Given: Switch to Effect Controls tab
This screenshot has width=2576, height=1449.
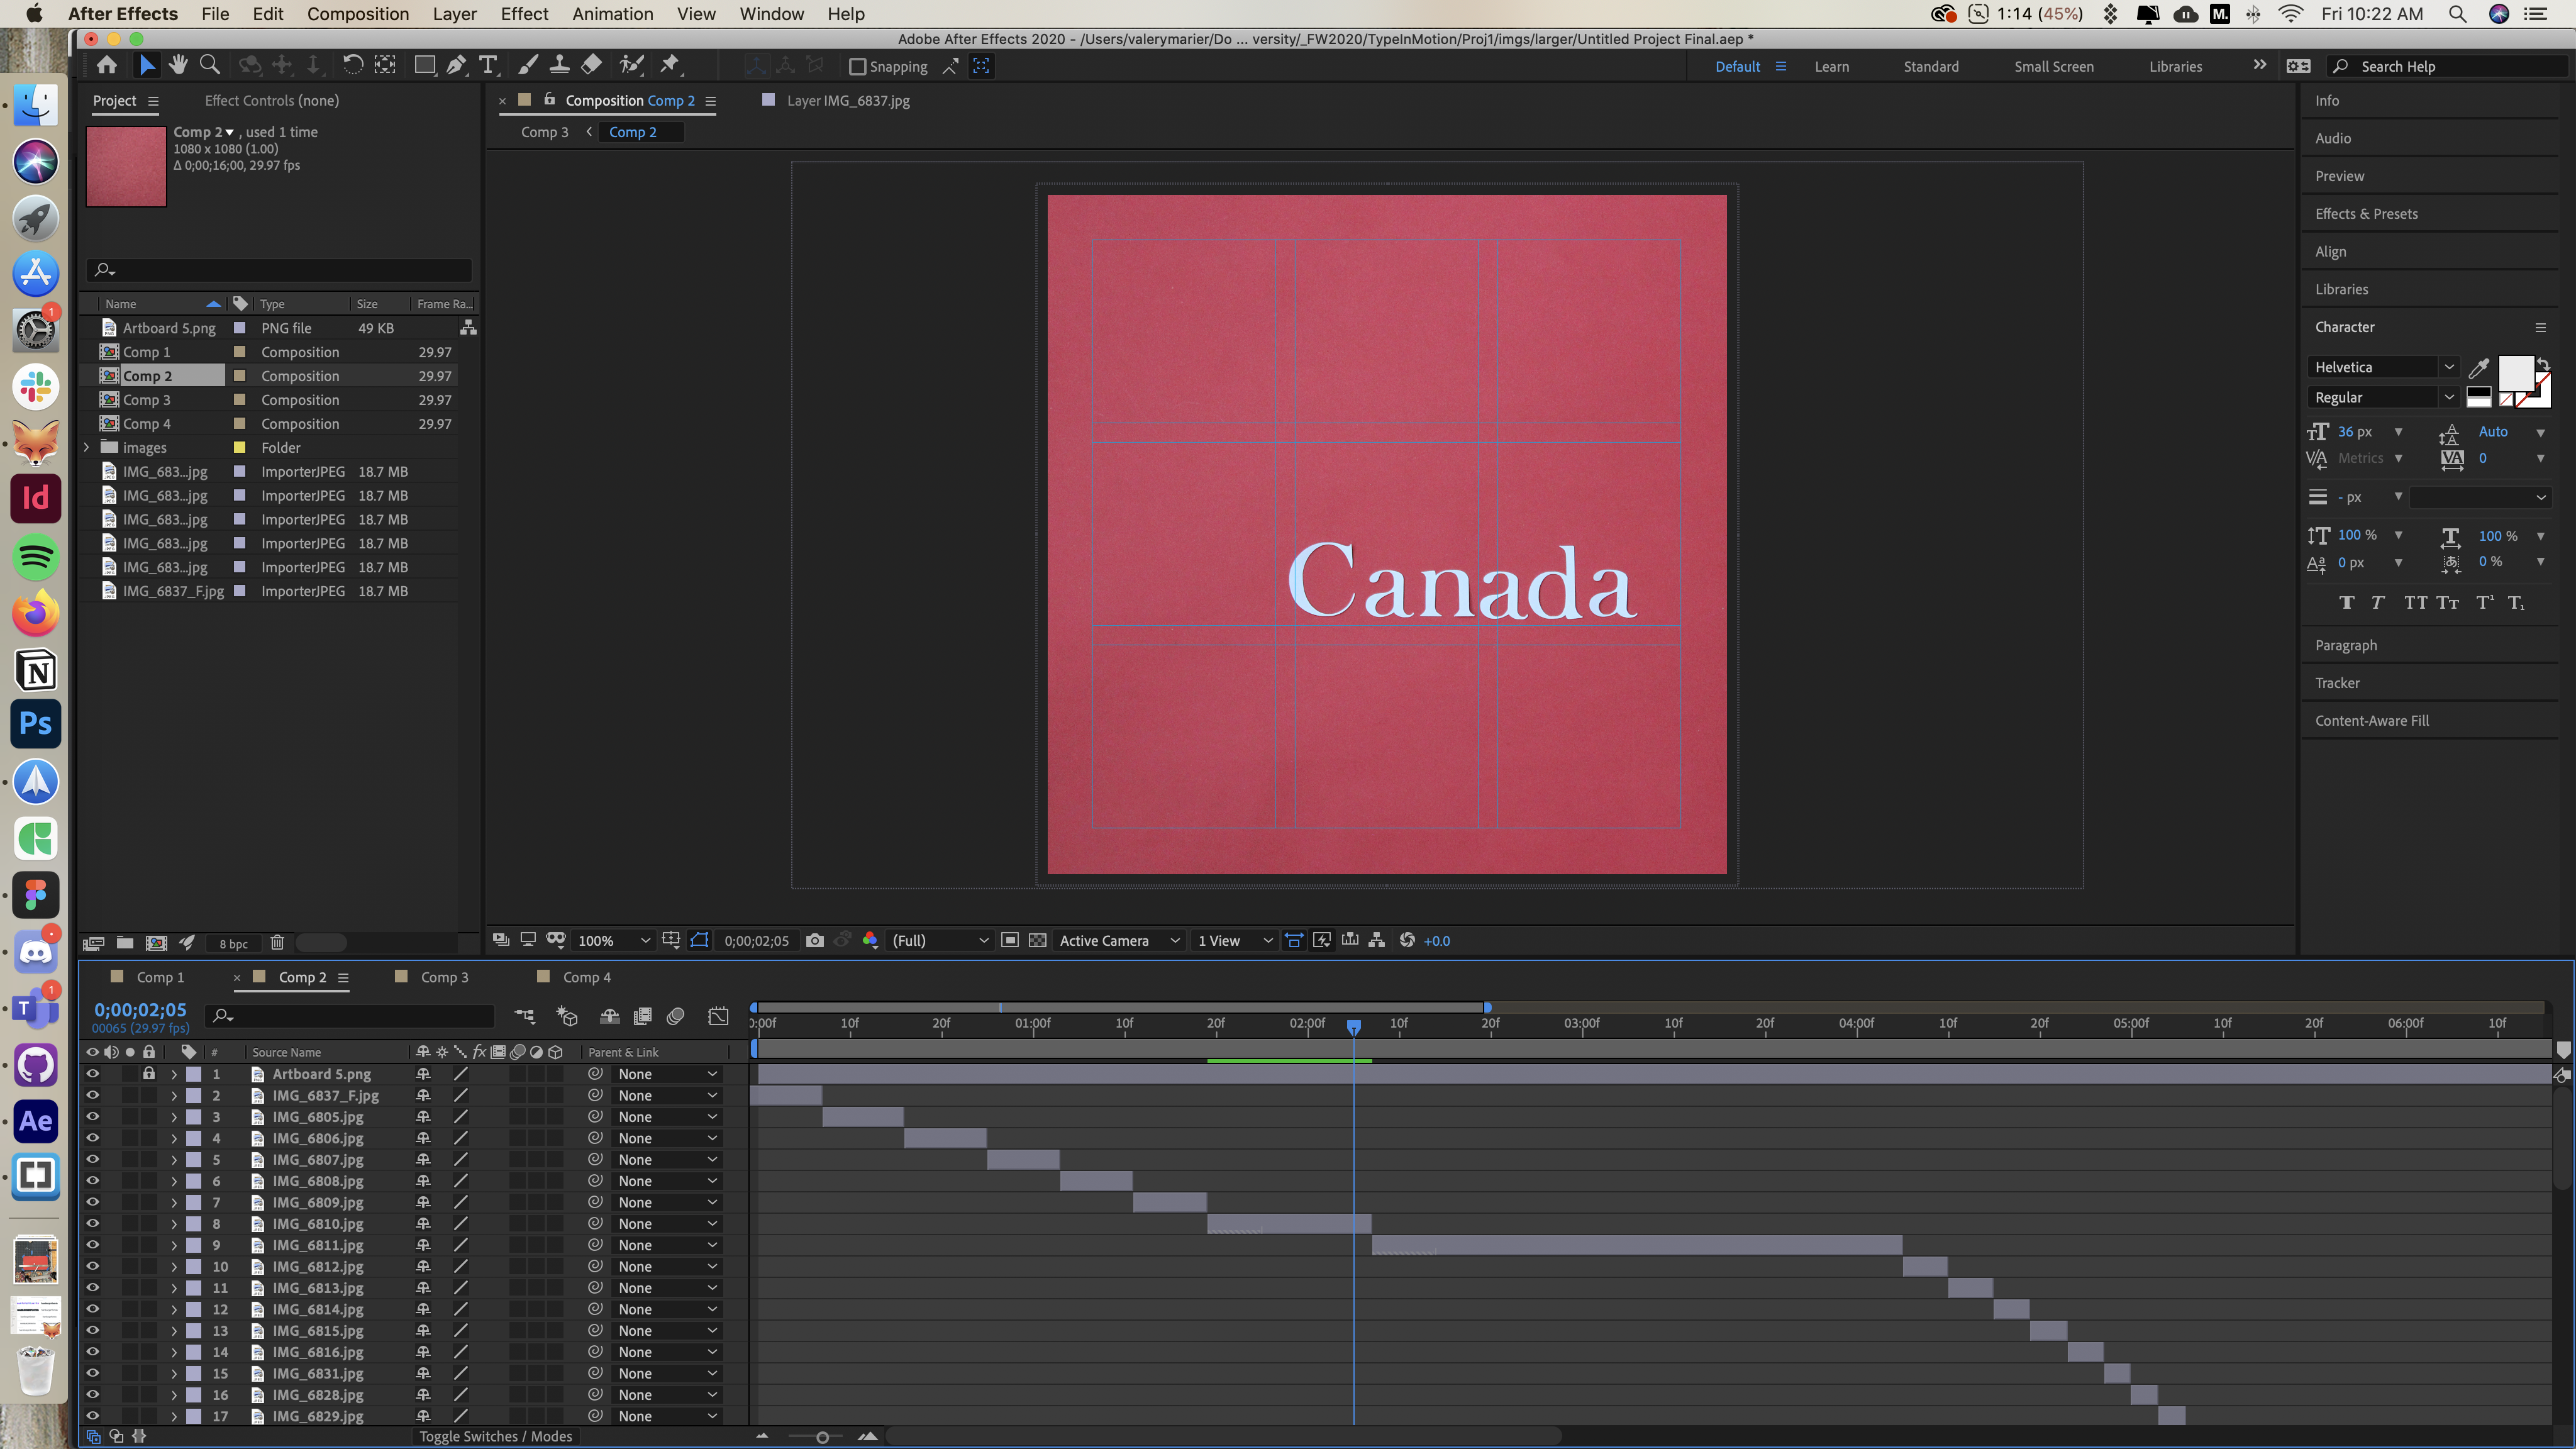Looking at the screenshot, I should click(x=272, y=100).
